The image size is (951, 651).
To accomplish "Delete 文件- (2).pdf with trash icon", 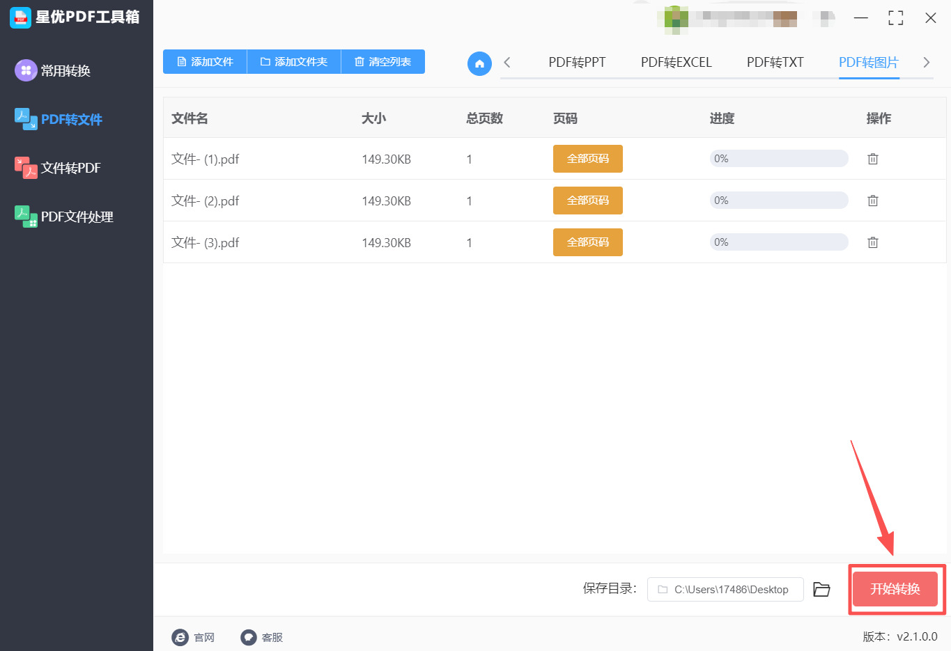I will click(x=872, y=201).
